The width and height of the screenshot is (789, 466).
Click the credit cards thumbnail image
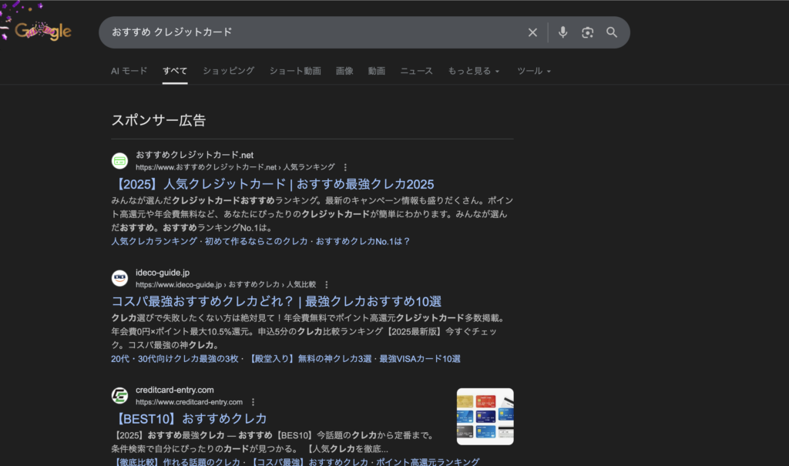click(485, 416)
